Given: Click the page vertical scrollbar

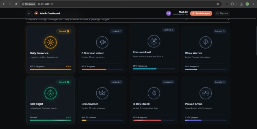Looking at the screenshot, I should pyautogui.click(x=256, y=41).
